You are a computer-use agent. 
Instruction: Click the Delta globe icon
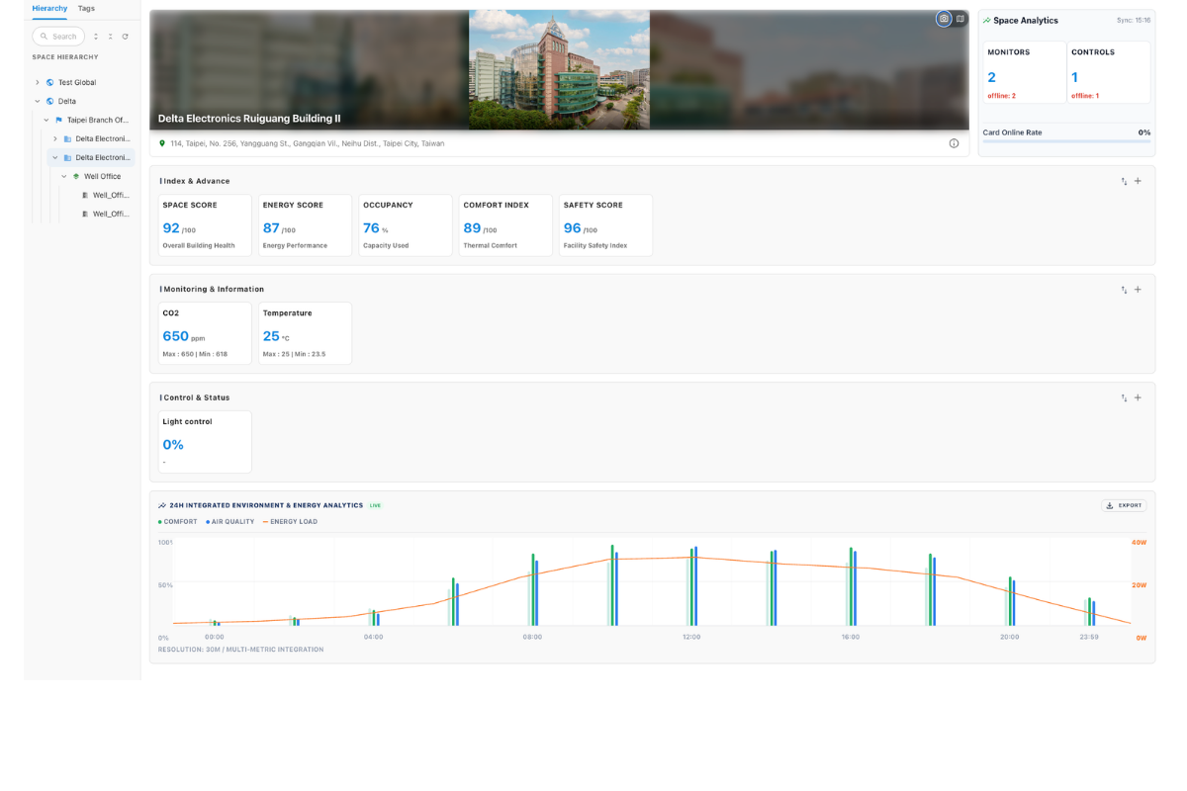click(x=49, y=101)
